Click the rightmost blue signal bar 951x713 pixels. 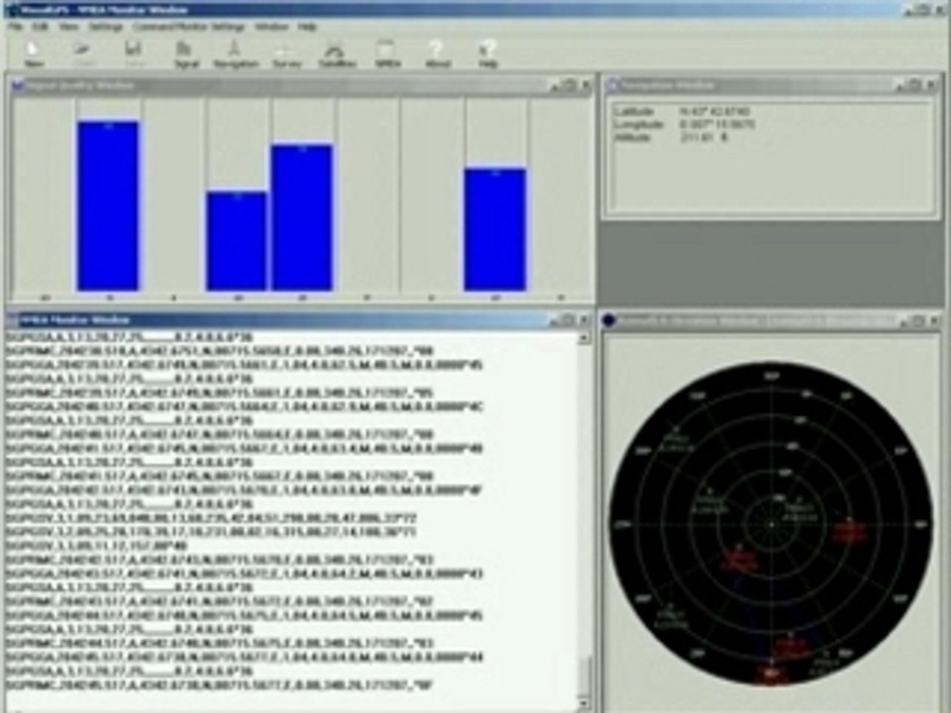(x=495, y=230)
